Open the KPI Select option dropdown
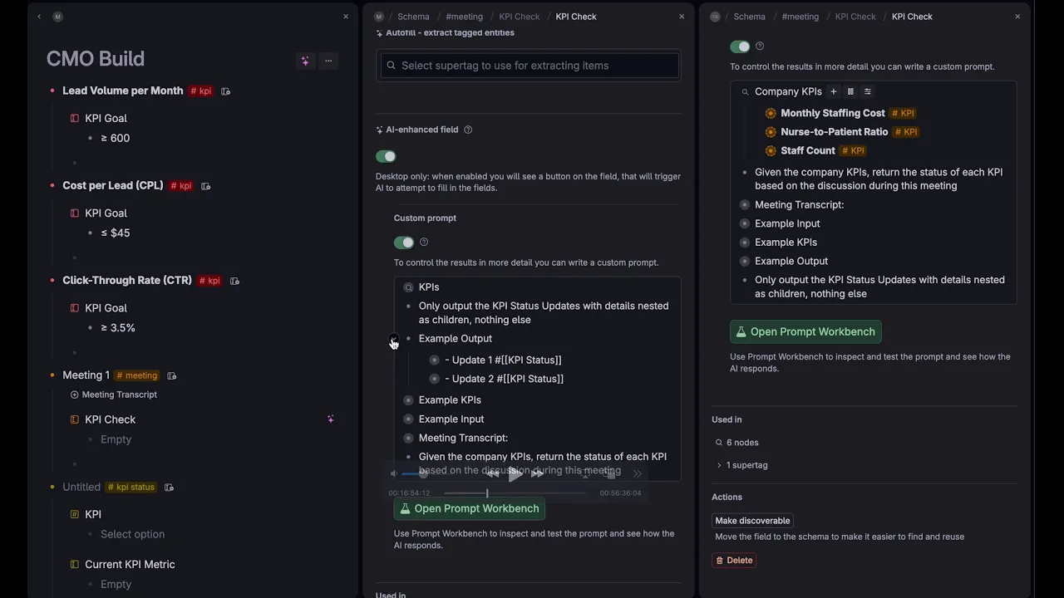Viewport: 1064px width, 598px height. (132, 534)
